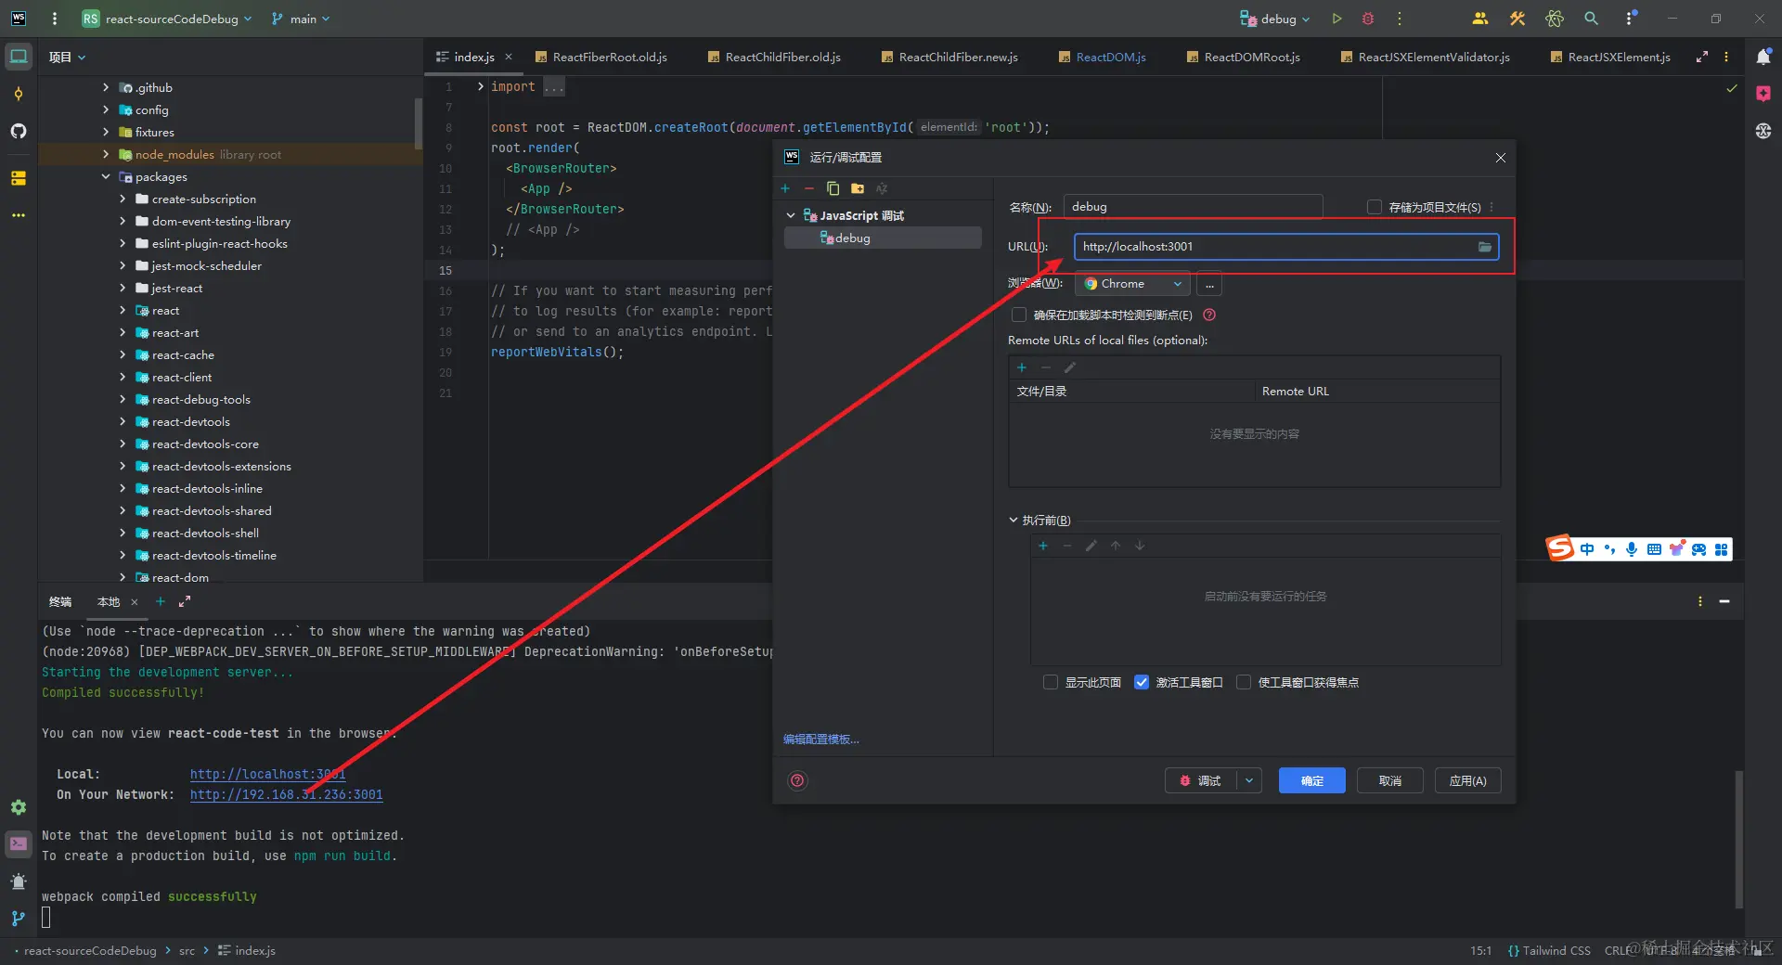Click the React atom icon in the title bar
Viewport: 1782px width, 965px height.
point(1555,19)
